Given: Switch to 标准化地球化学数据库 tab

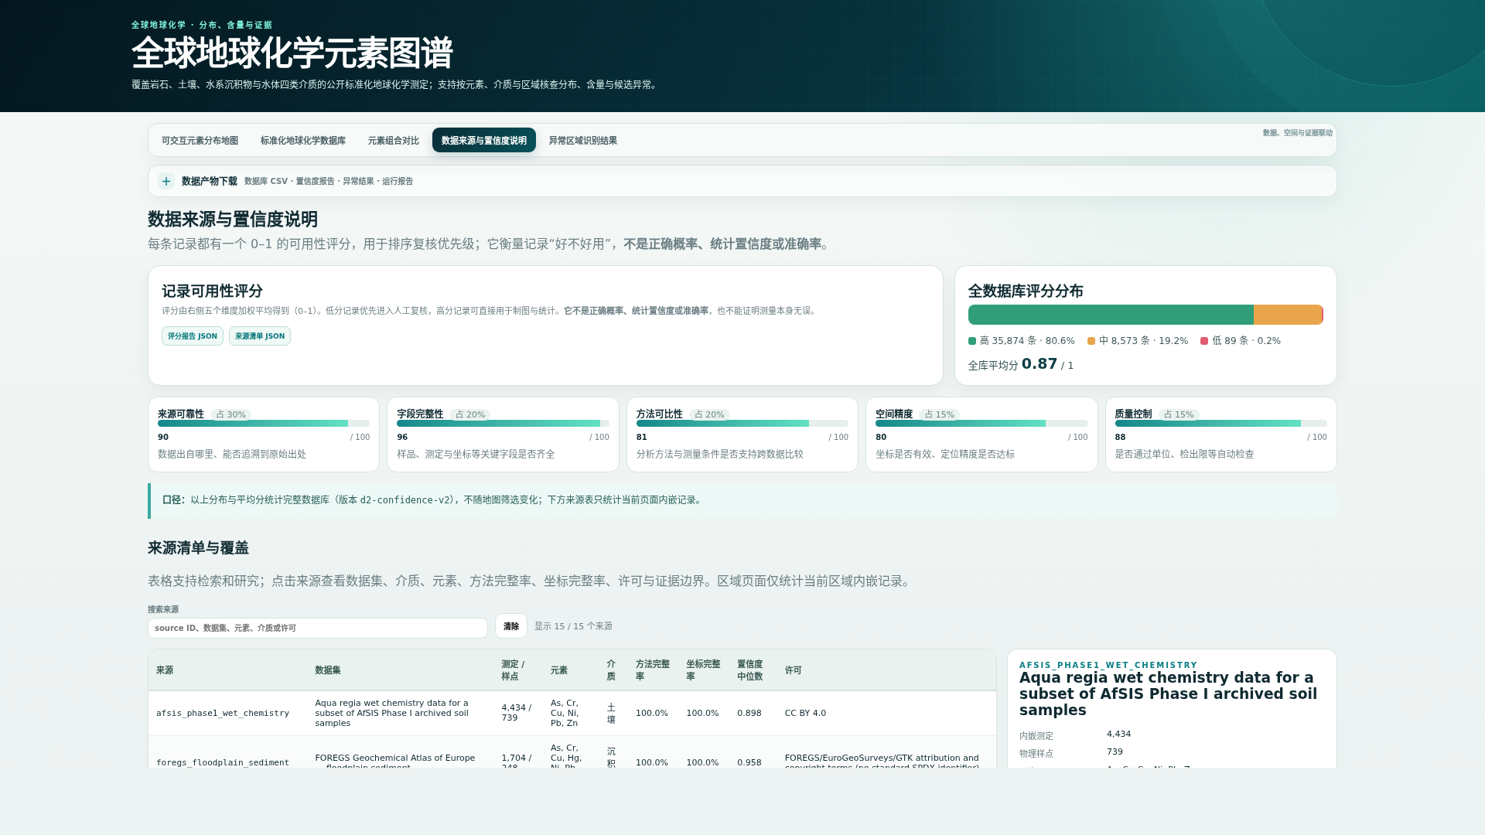Looking at the screenshot, I should 303,141.
